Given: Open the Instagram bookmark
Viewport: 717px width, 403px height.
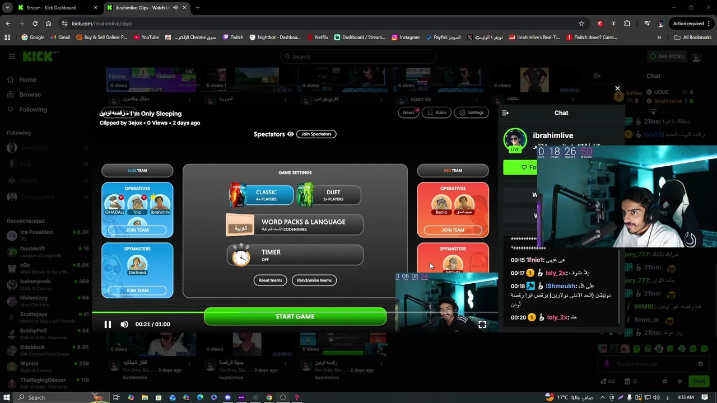Looking at the screenshot, I should point(405,38).
